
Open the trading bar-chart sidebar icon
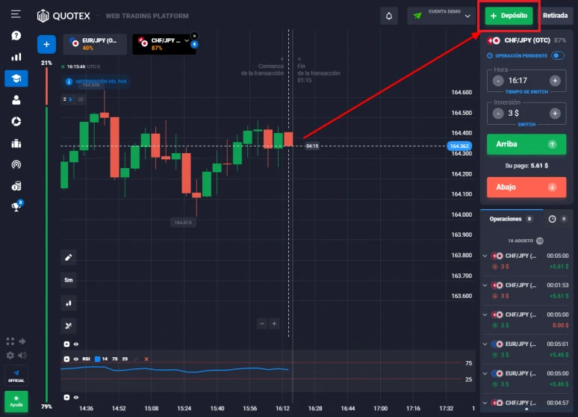(16, 57)
